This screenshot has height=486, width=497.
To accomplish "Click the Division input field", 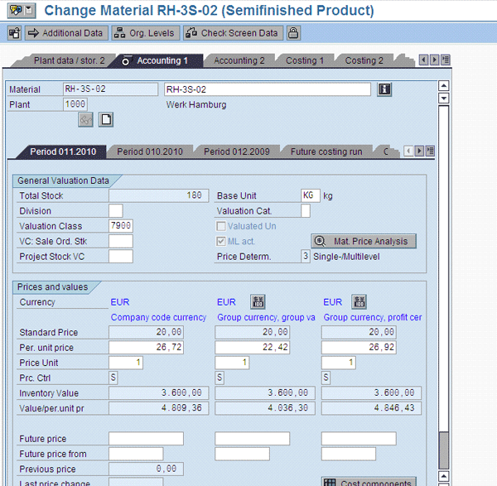I will point(116,211).
